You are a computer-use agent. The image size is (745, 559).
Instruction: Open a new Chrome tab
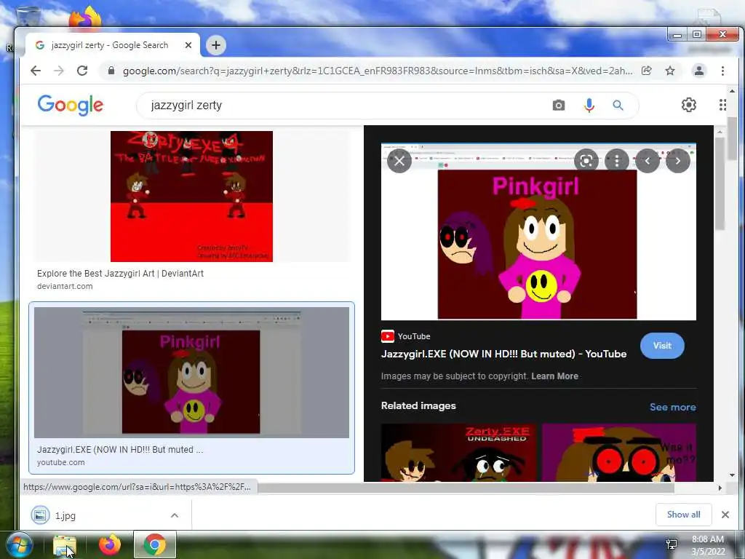pos(215,45)
